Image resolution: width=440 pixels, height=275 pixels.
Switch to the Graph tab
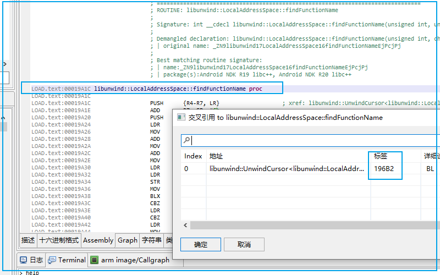click(128, 240)
